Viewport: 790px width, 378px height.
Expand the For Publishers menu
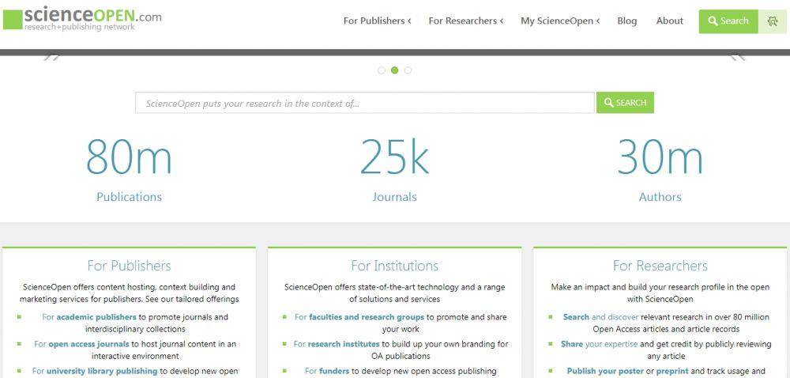coord(378,21)
